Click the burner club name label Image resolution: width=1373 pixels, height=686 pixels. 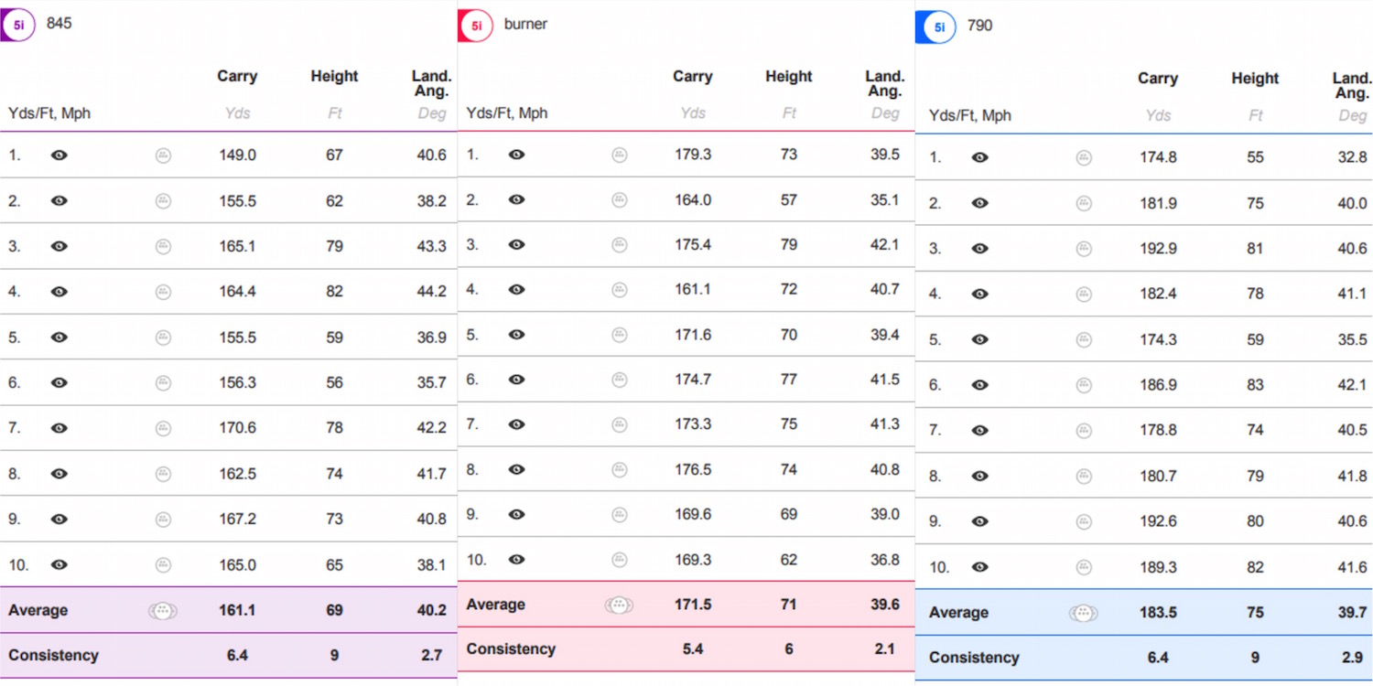point(525,24)
